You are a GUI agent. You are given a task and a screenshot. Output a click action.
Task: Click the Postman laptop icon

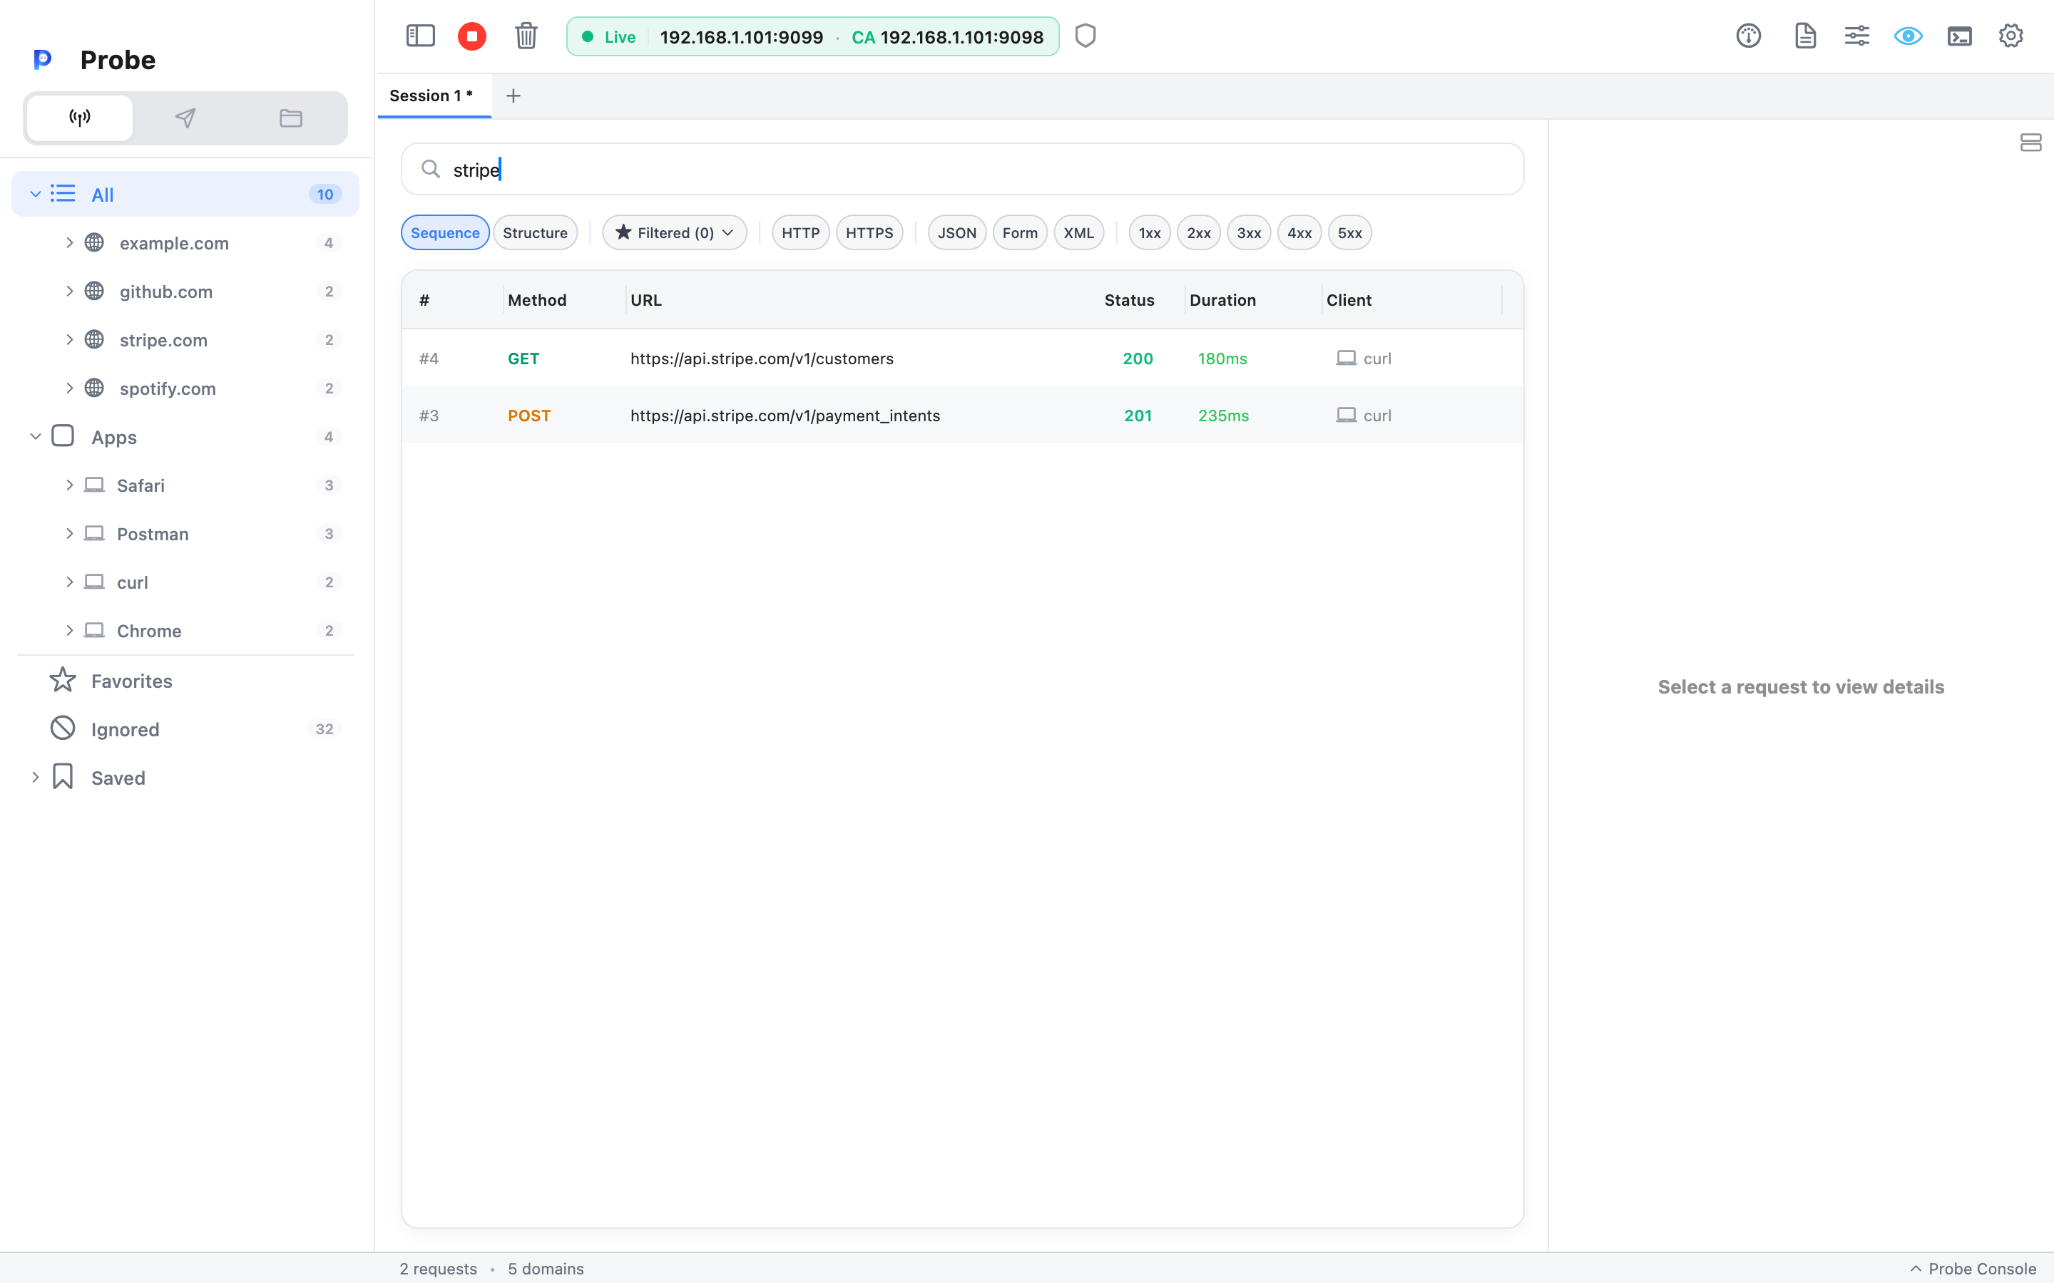tap(94, 533)
